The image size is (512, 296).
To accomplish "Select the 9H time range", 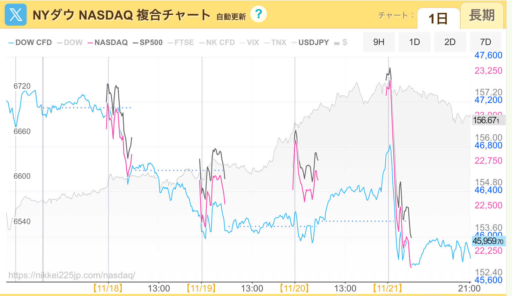I will point(379,42).
